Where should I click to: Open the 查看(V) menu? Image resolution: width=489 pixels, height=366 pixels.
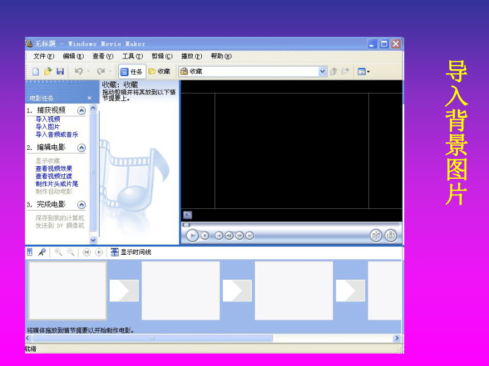coord(103,56)
